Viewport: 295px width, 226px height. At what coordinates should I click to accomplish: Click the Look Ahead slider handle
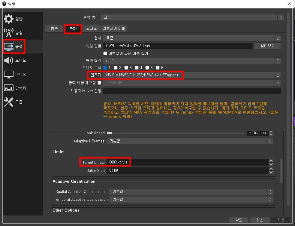point(110,133)
